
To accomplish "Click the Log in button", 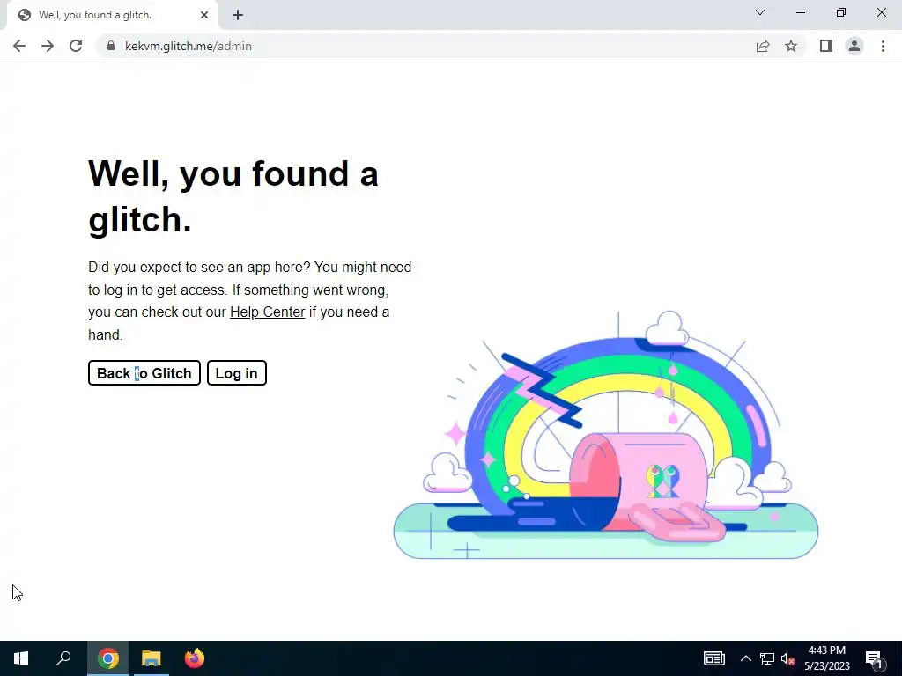I will (236, 373).
